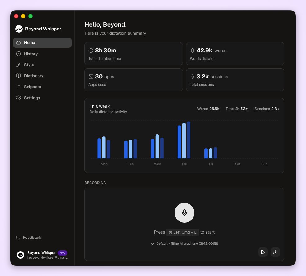Click the Monday bars in chart
306x276 pixels.
pyautogui.click(x=104, y=147)
